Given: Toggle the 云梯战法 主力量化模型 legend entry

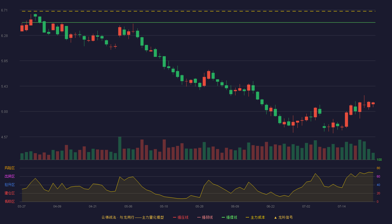Looking at the screenshot, I should [x=132, y=217].
